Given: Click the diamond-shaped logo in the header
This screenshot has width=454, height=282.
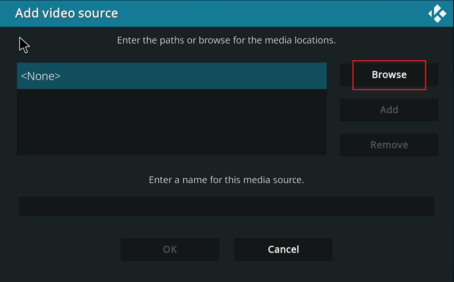Looking at the screenshot, I should (x=437, y=14).
